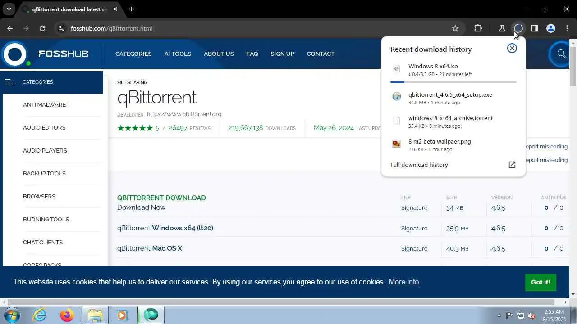Open AI TOOLS navigation item
Viewport: 577px width, 324px height.
click(x=178, y=54)
